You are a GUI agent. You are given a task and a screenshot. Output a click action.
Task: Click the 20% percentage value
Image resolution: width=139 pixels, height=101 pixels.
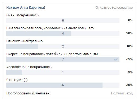[x=129, y=33]
